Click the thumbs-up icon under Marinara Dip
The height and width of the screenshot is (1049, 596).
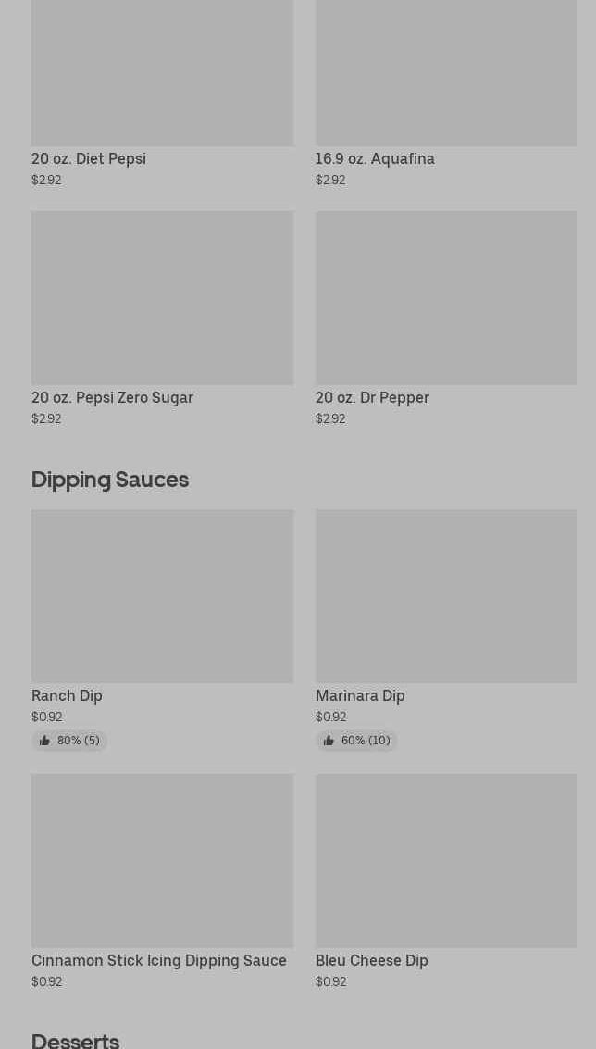[329, 741]
